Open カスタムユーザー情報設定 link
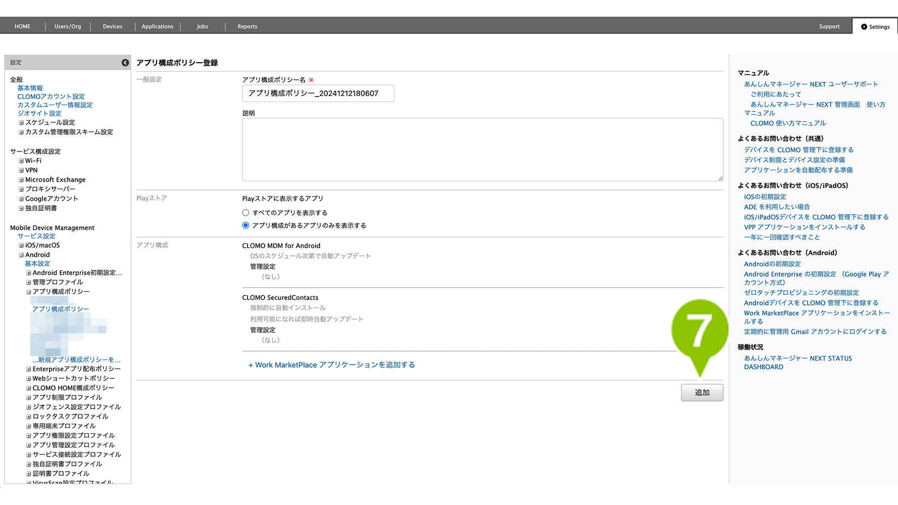The image size is (898, 505). [55, 105]
